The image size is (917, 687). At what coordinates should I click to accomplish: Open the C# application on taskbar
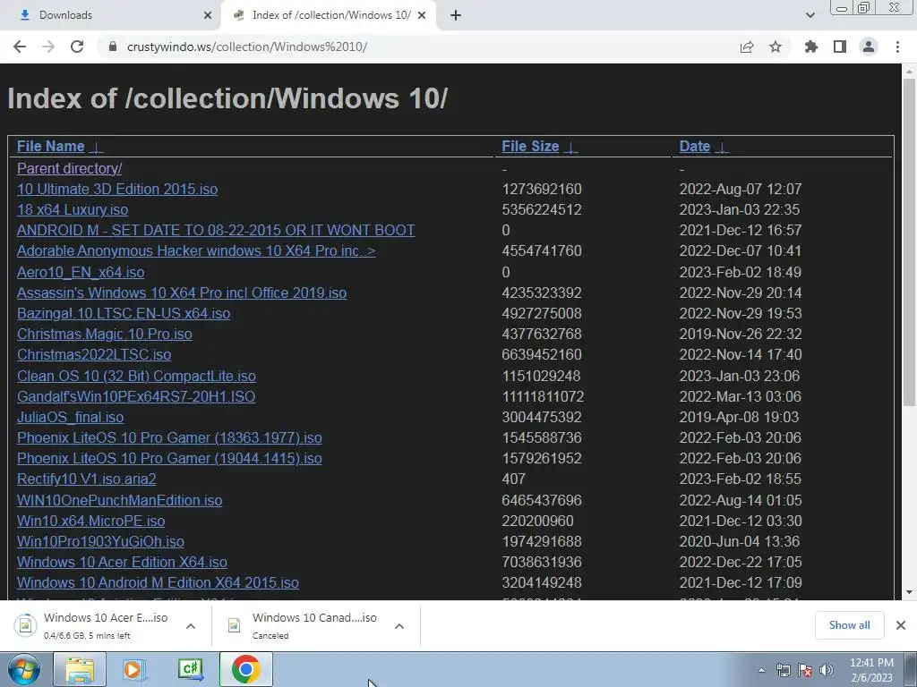click(x=191, y=669)
